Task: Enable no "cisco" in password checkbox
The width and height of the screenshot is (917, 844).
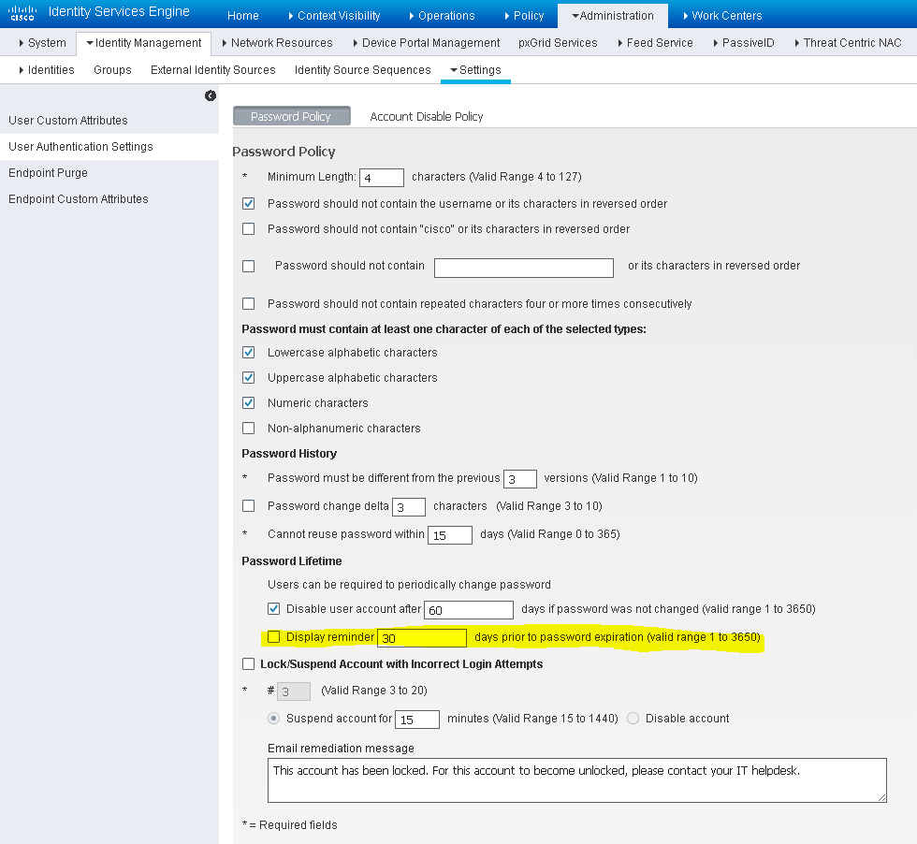Action: pos(249,228)
